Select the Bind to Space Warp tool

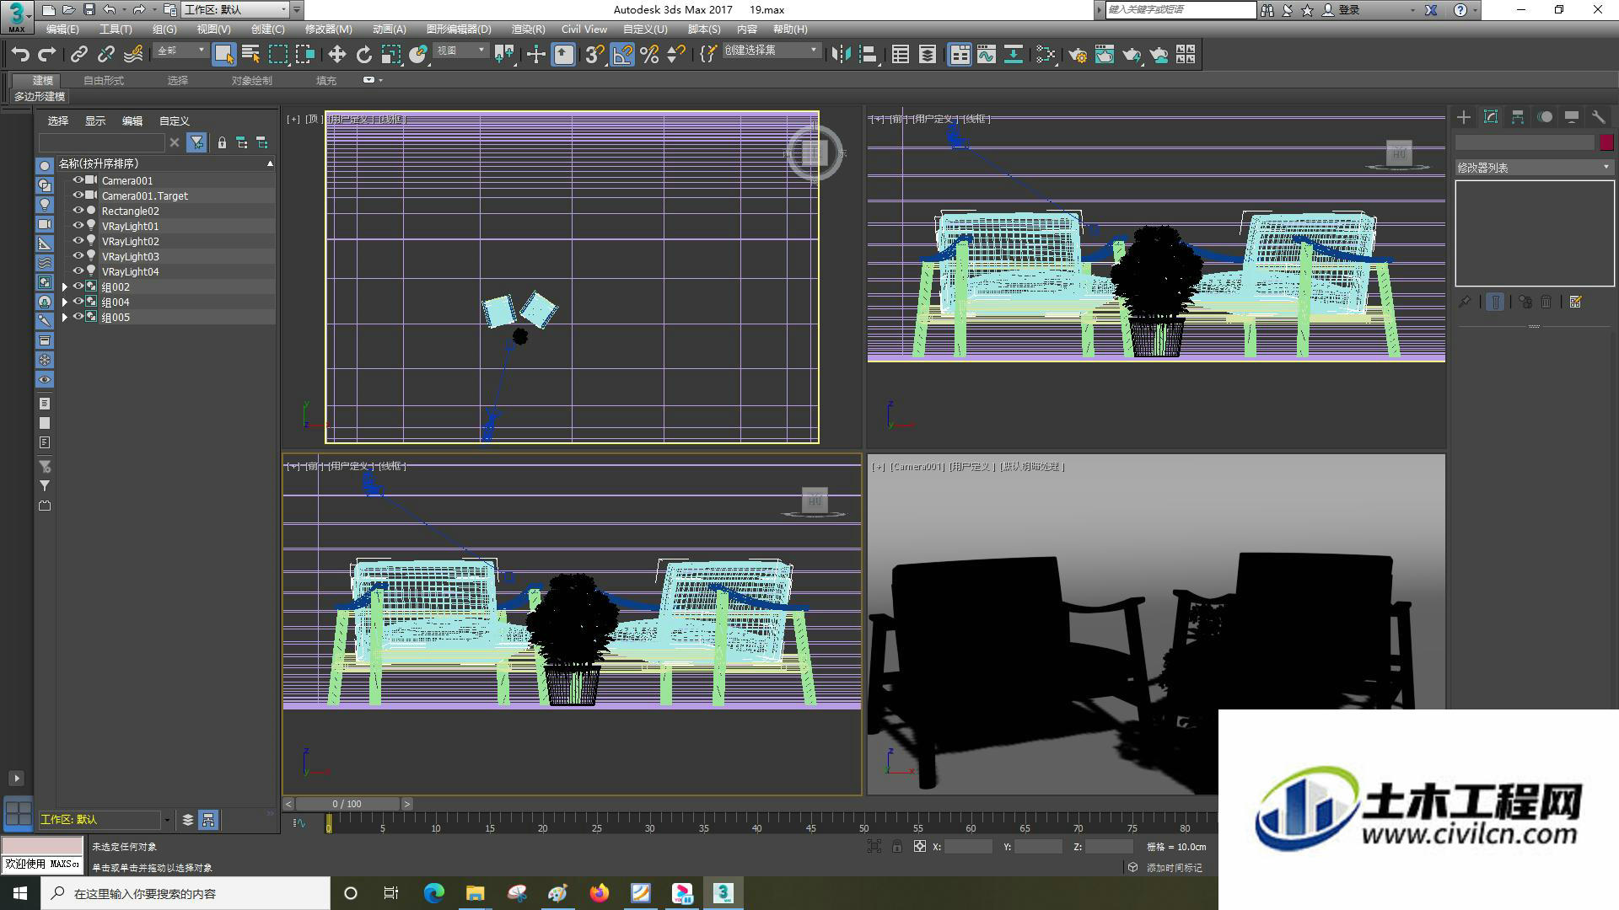tap(133, 55)
